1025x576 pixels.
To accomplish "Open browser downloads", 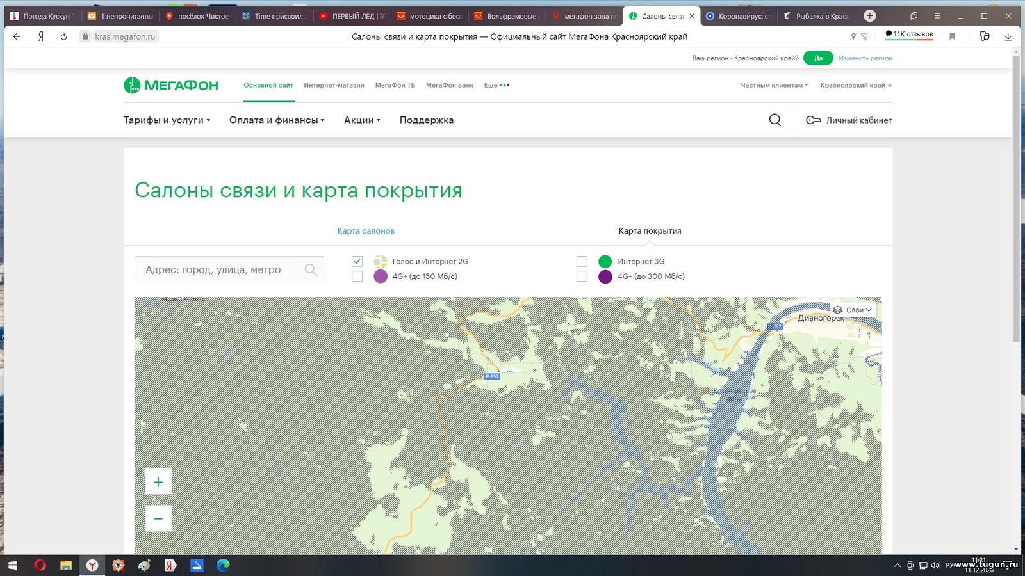I will [x=1008, y=36].
